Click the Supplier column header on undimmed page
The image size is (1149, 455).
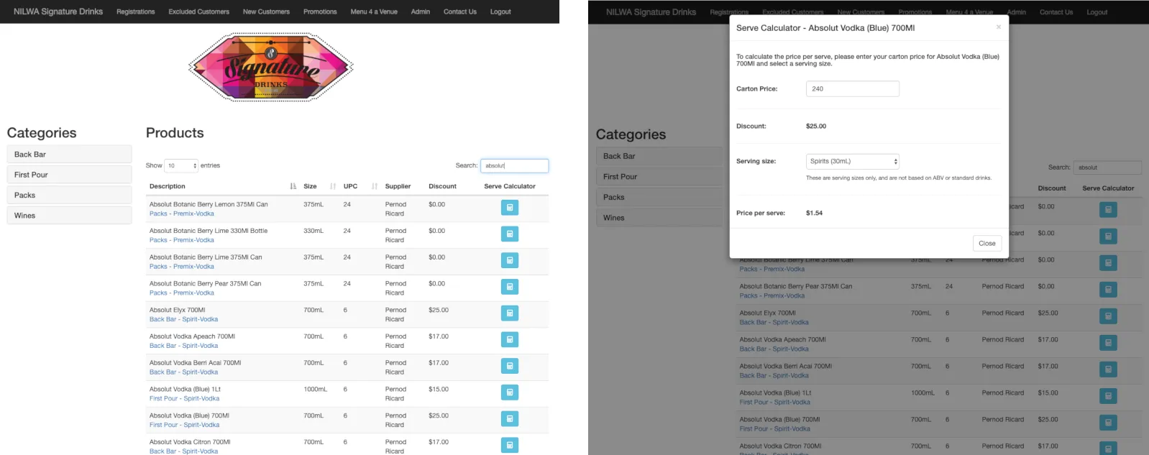398,186
